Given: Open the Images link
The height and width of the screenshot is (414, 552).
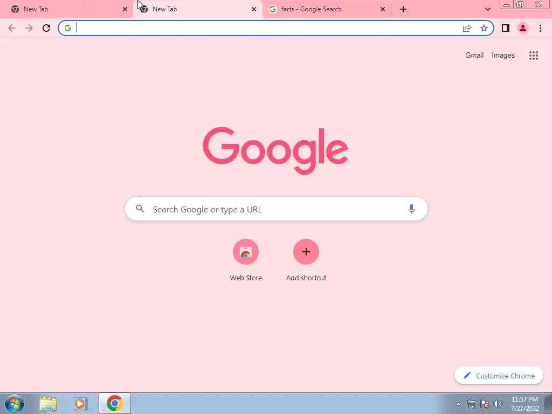Looking at the screenshot, I should 503,56.
